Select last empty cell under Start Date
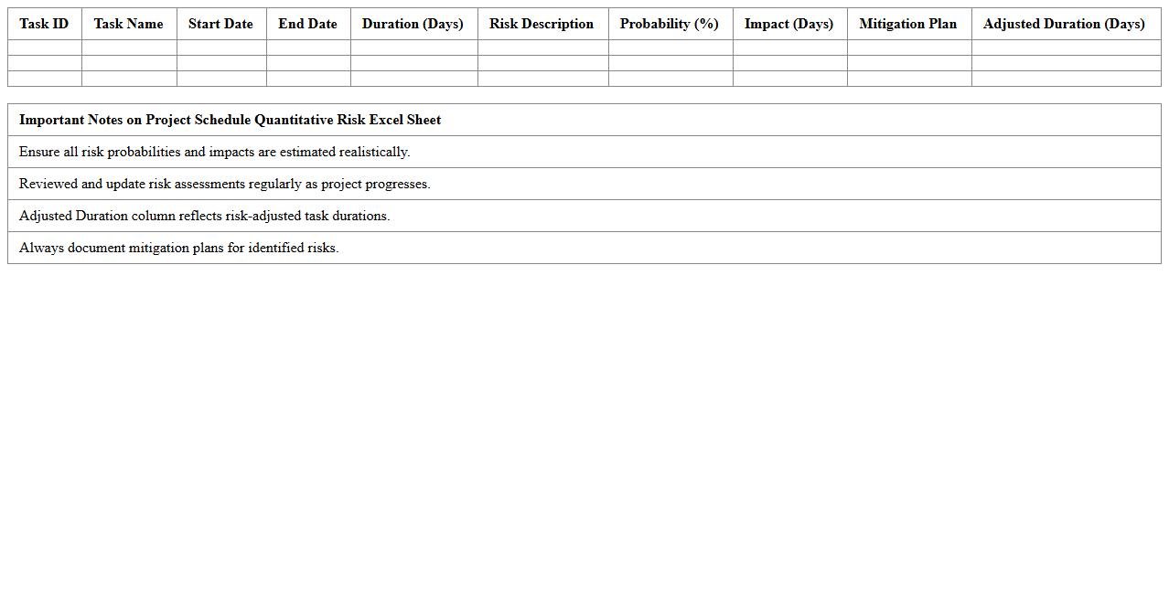 (221, 79)
